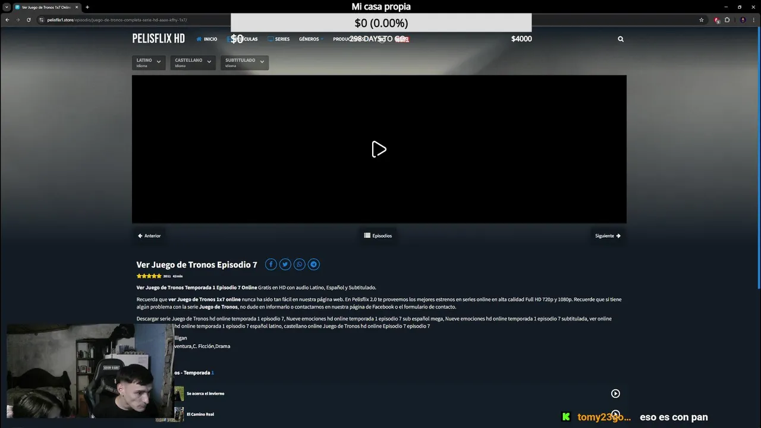
Task: Select the Ver Juego de Tronos 1x7 tab
Action: (46, 7)
